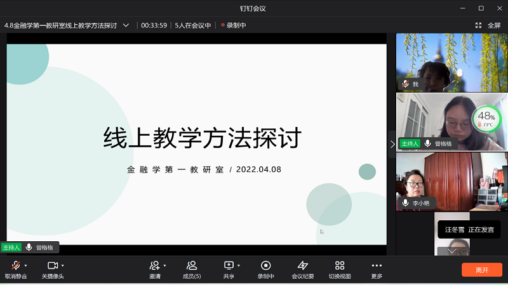This screenshot has height=285, width=508.
Task: Enter fullscreen mode via top-right icon
Action: click(479, 25)
